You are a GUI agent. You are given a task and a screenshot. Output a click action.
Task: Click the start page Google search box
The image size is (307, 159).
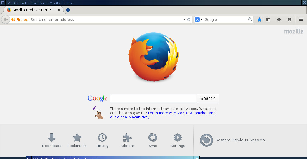pos(153,98)
